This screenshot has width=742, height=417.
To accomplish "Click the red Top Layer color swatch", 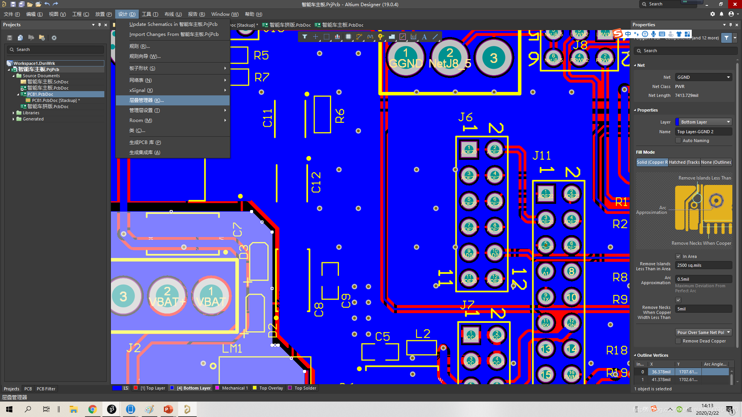I will tap(136, 388).
